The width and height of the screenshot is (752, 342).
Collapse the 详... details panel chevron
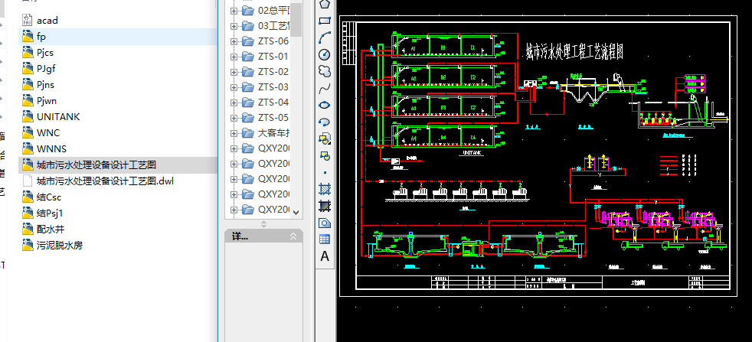tap(294, 238)
